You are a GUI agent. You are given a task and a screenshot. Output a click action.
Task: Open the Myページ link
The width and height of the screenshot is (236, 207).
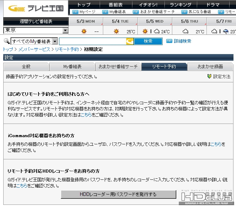point(87,12)
